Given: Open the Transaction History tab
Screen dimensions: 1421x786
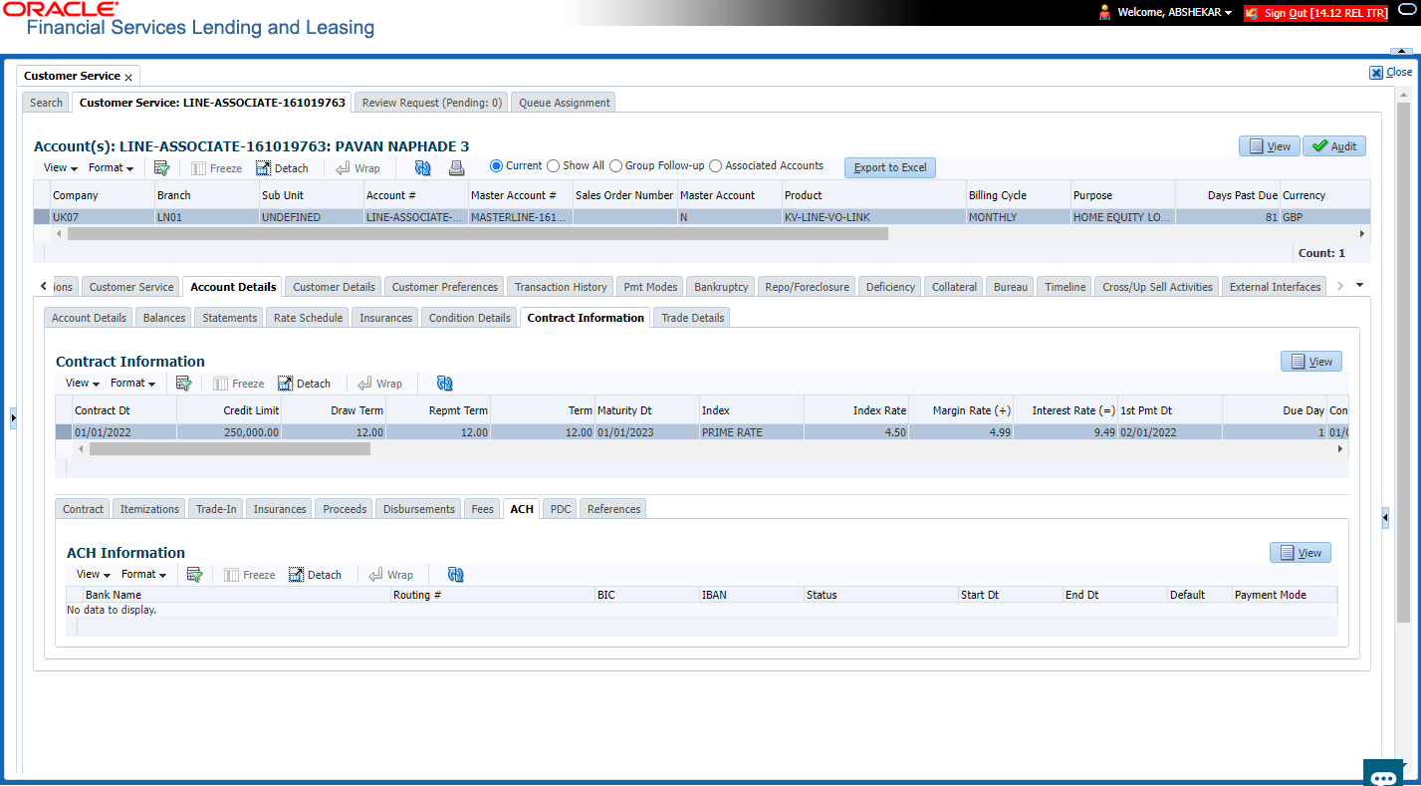Looking at the screenshot, I should click(x=561, y=287).
